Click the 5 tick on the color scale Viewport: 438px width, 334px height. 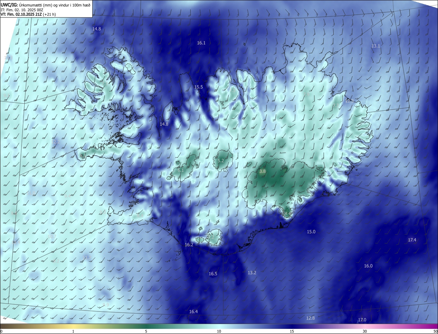tap(146, 331)
